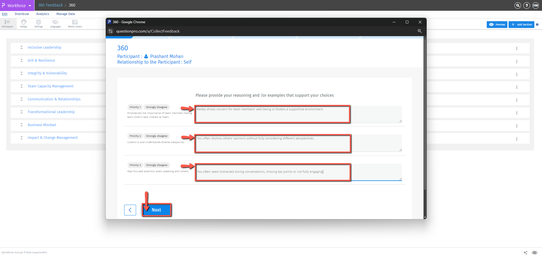This screenshot has width=542, height=257.
Task: Click the help icon beside Add Section
Action: click(537, 25)
